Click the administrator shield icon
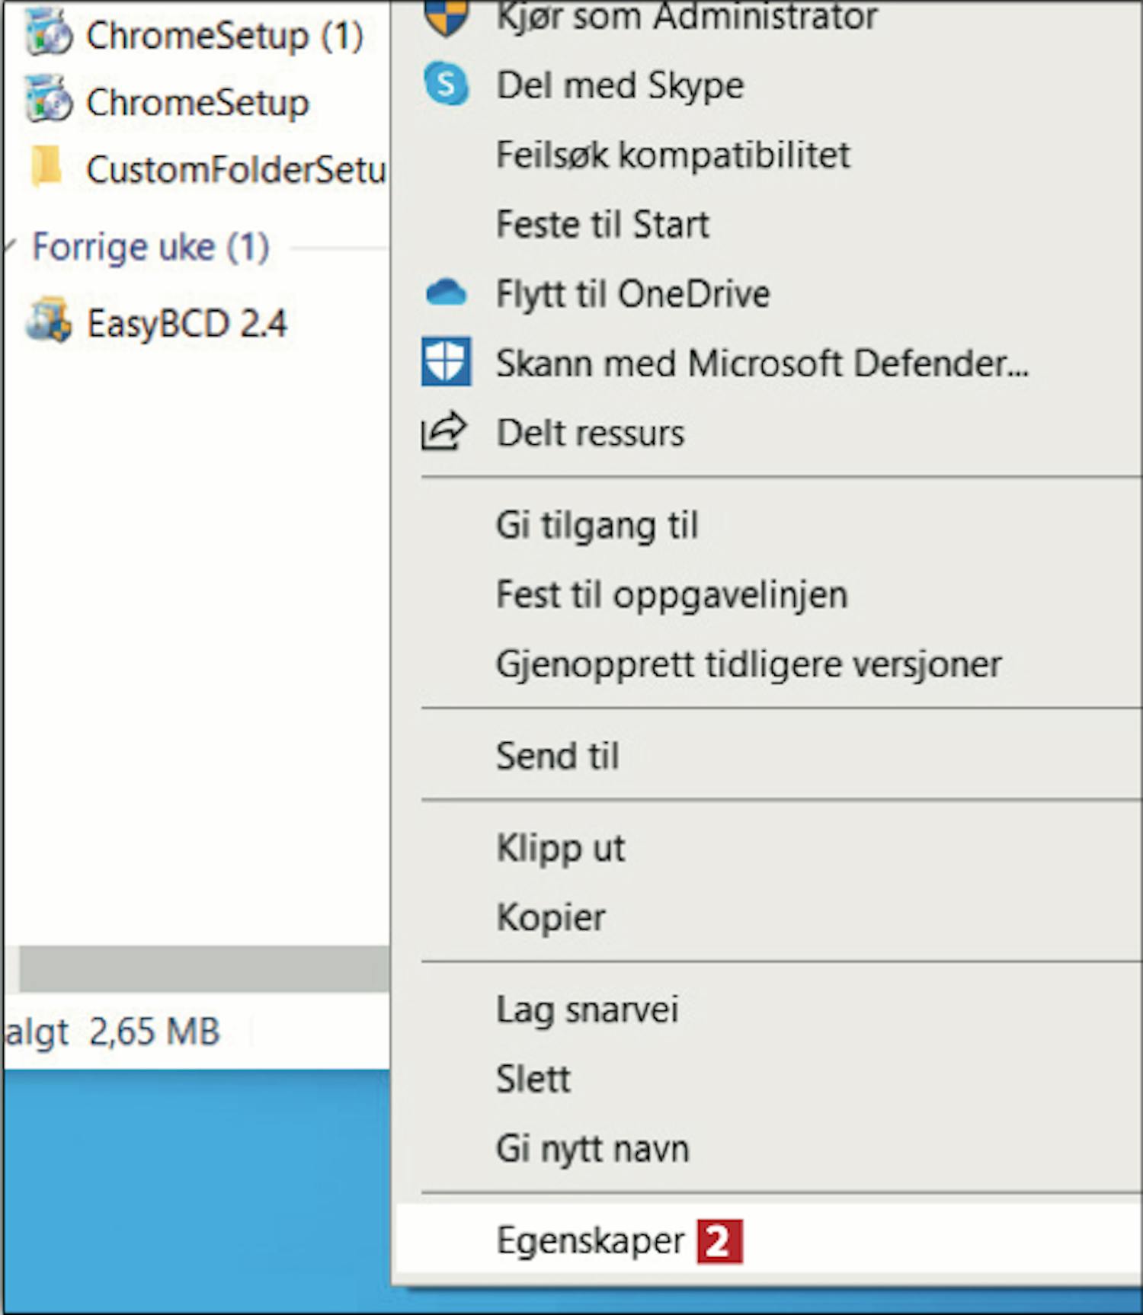 coord(446,17)
